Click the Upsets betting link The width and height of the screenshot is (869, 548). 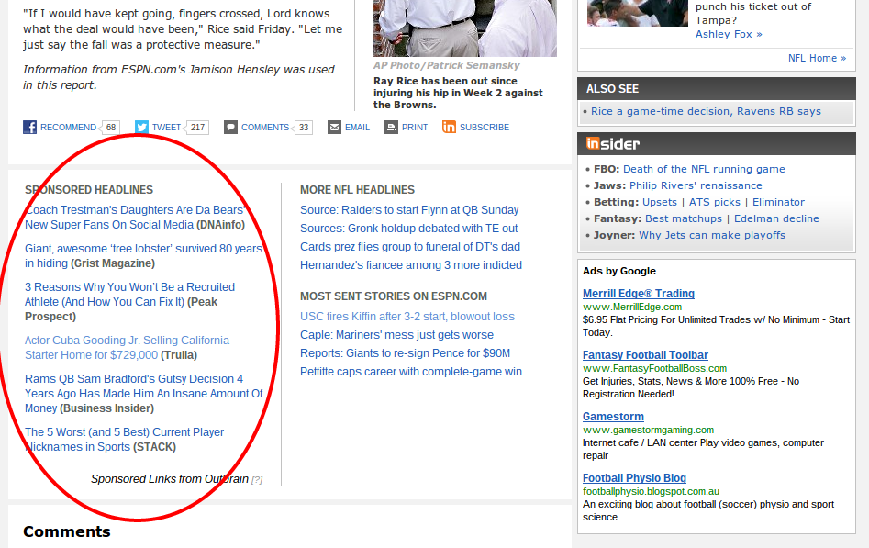click(x=660, y=202)
